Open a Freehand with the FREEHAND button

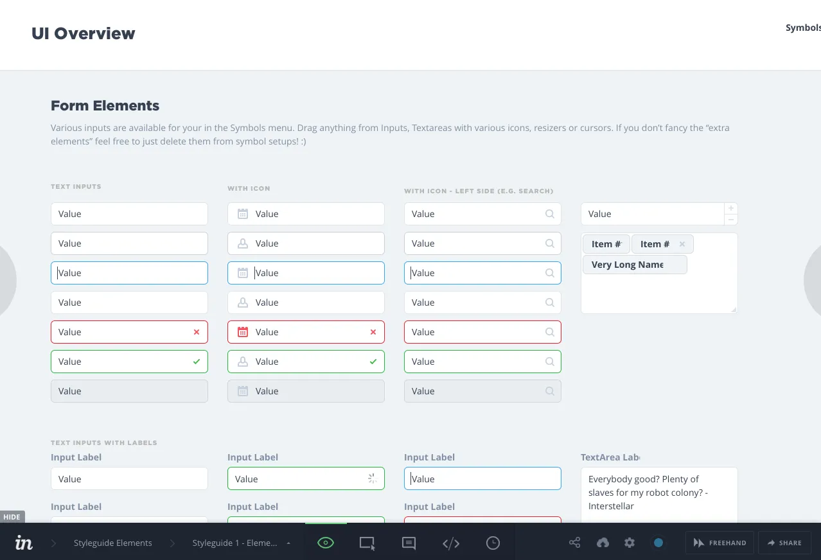(x=719, y=543)
